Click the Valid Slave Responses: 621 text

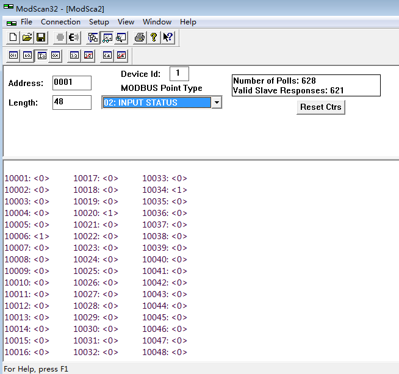(289, 90)
